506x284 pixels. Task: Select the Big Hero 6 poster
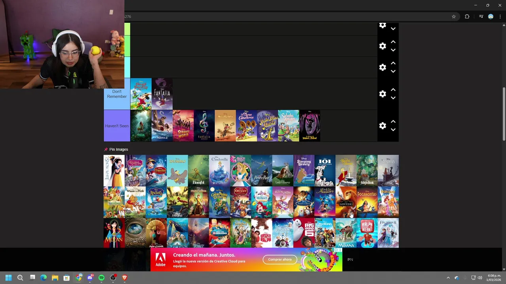(304, 233)
